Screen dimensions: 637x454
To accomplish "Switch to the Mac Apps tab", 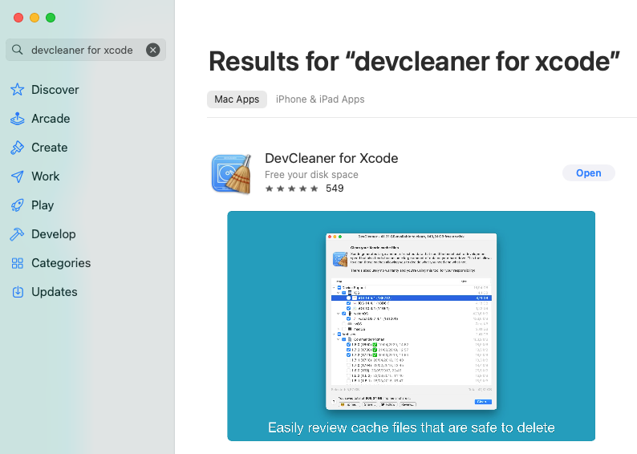I will tap(237, 99).
